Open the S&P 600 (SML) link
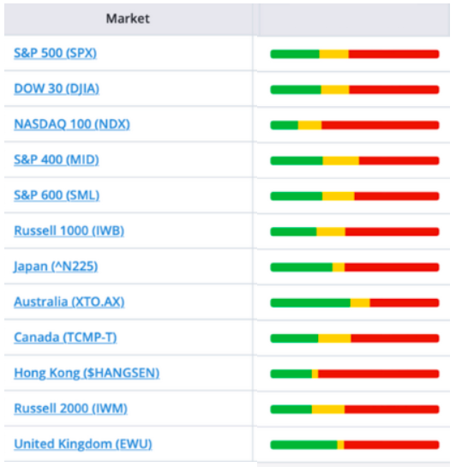 57,195
